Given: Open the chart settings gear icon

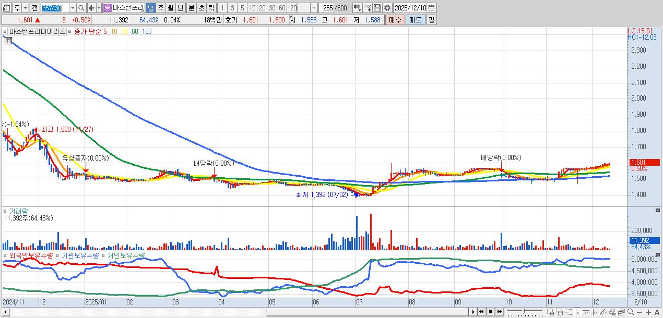Looking at the screenshot, I should coord(387,8).
